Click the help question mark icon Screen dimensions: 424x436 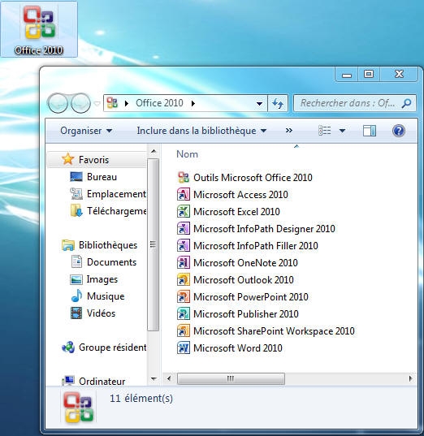tap(398, 131)
